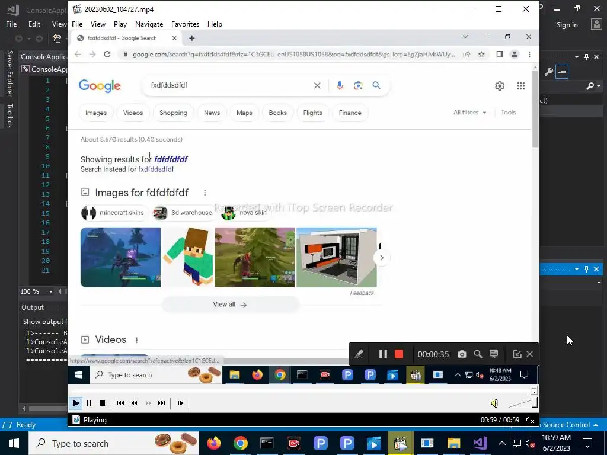Viewport: 607px width, 455px height.
Task: Click the network tray icon
Action: tap(516, 443)
